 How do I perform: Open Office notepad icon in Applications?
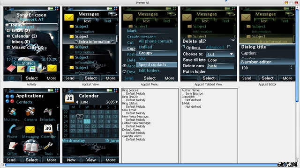coord(13,146)
